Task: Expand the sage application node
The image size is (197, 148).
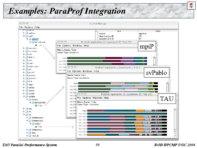Action: click(x=24, y=84)
